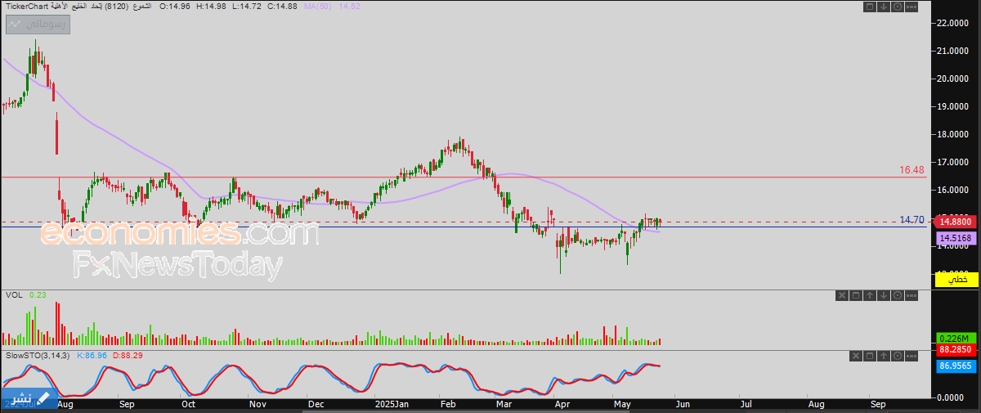Screen dimensions: 981x413
Task: Move the main price panel down
Action: tap(884, 7)
